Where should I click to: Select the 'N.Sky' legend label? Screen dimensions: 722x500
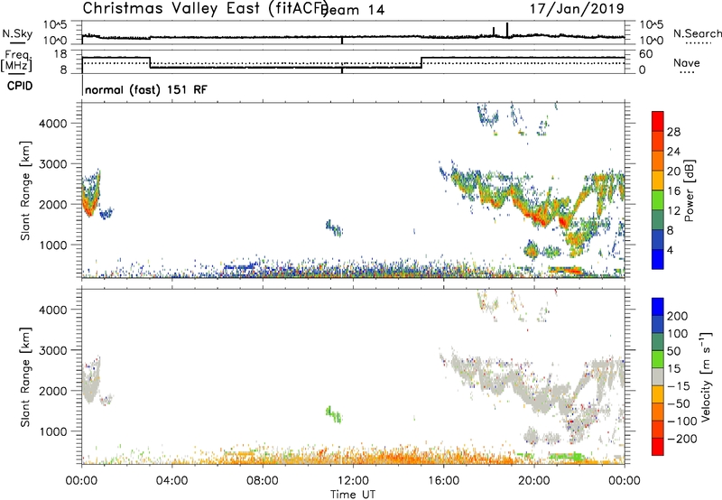(x=17, y=33)
